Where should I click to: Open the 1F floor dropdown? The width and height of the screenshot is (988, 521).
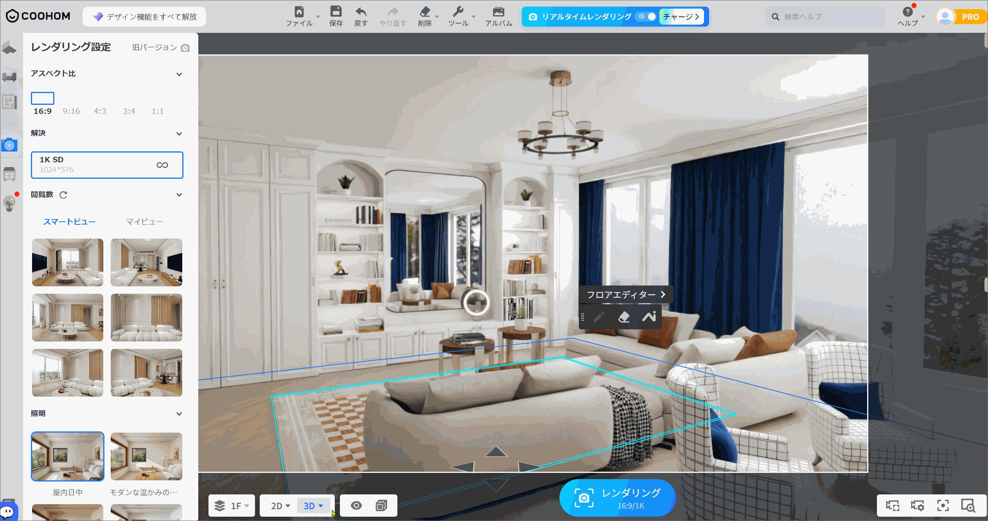coord(232,506)
